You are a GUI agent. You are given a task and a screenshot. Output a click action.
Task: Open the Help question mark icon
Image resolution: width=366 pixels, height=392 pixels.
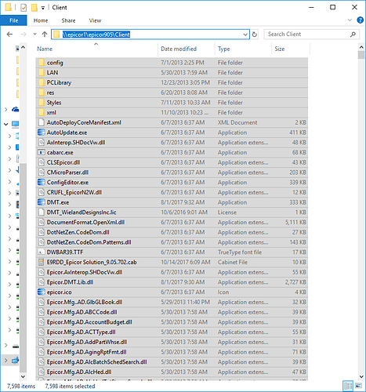[x=360, y=20]
